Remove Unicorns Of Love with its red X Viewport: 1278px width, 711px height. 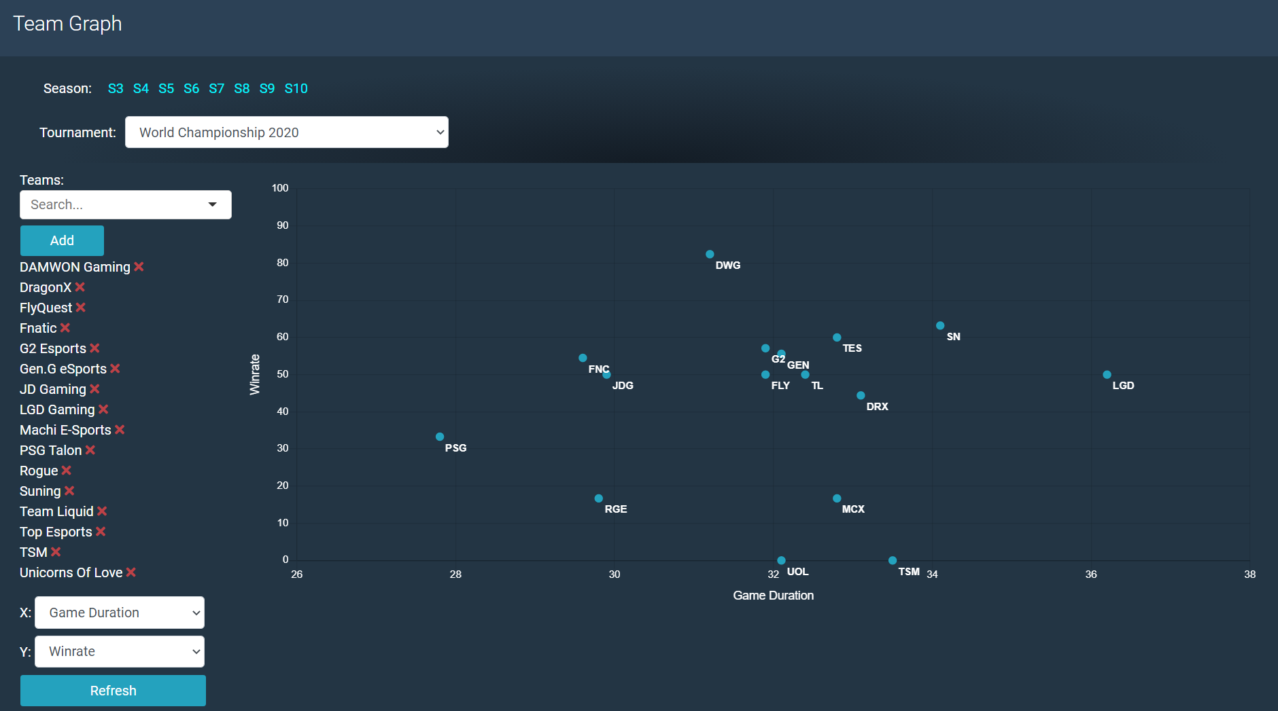point(131,572)
